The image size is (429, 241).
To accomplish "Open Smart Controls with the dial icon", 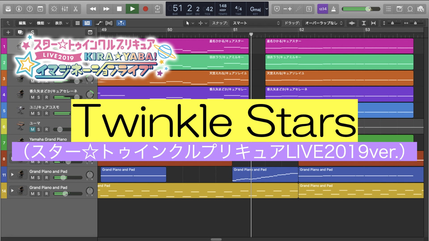I will point(54,9).
